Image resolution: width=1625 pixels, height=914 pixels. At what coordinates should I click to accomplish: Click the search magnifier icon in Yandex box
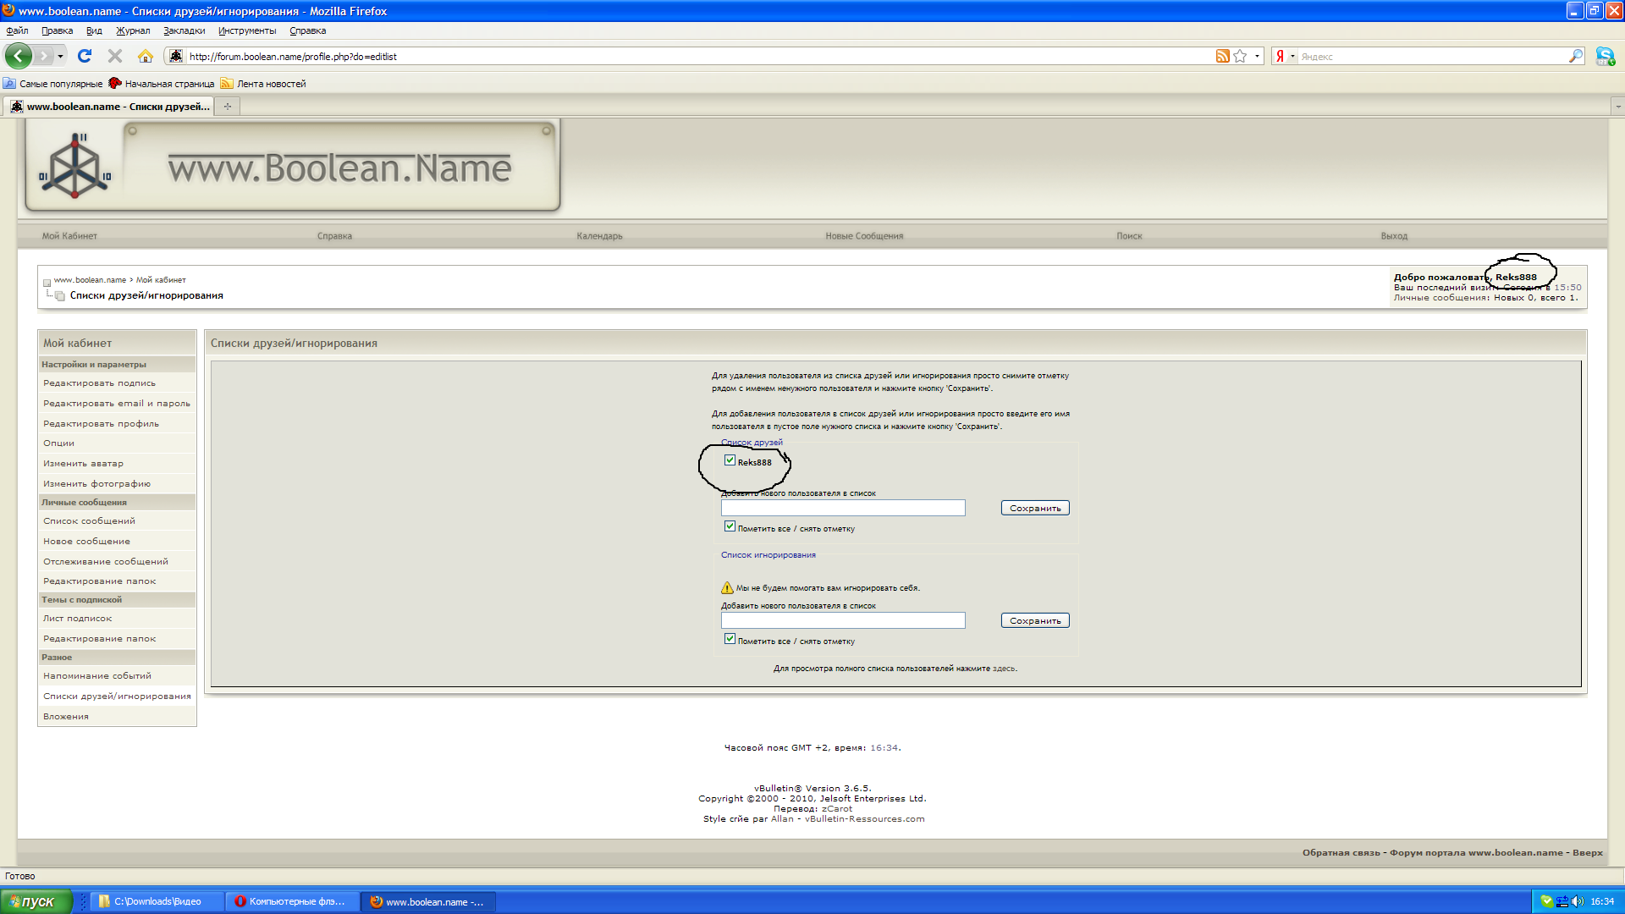point(1575,56)
